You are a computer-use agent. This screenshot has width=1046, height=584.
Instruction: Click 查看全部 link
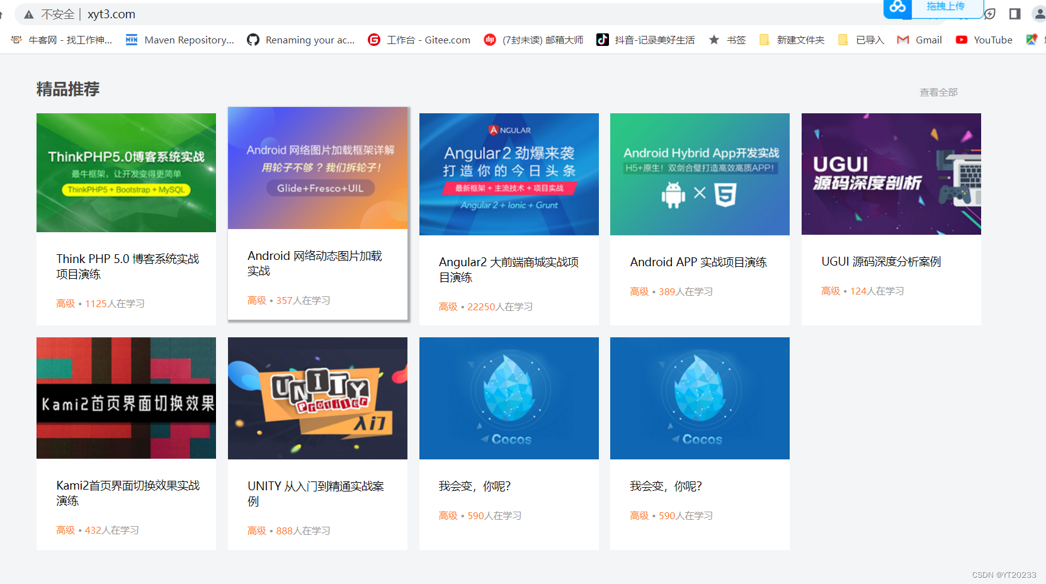click(x=938, y=92)
